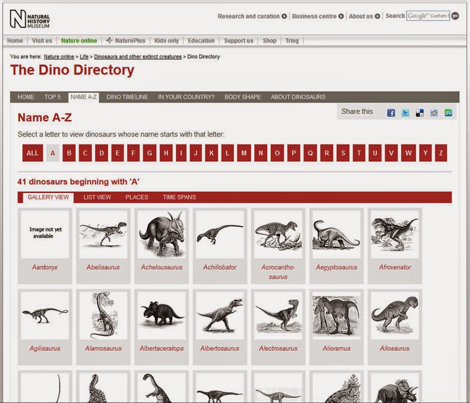
Task: Filter dinosaurs by letter P
Action: coord(294,153)
